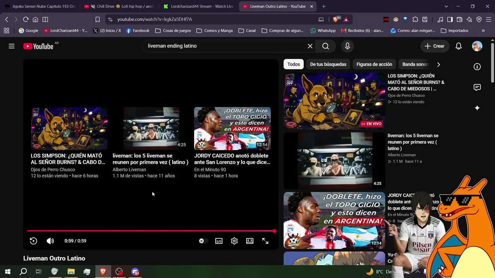Open the Crear button
The width and height of the screenshot is (495, 278).
coord(435,46)
